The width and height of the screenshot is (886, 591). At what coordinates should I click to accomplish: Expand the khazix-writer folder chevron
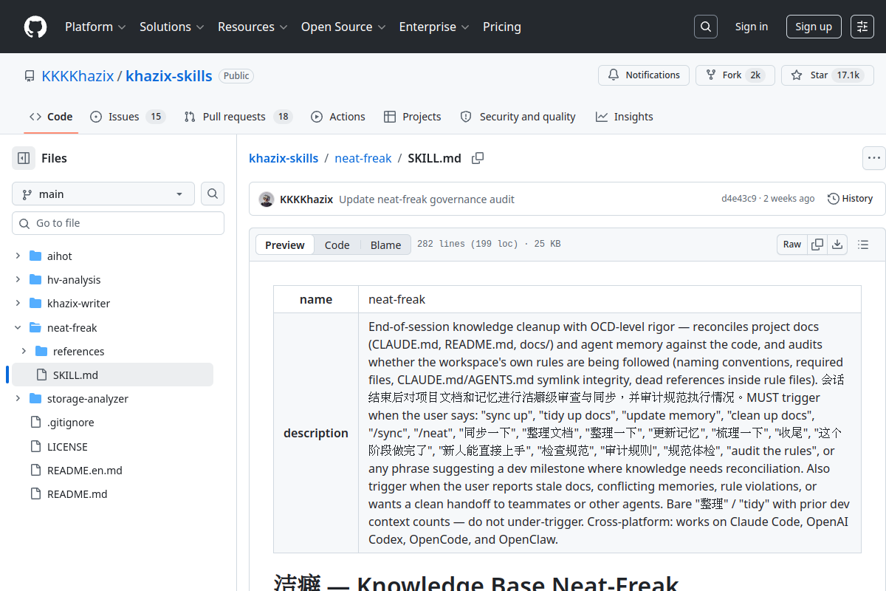[x=18, y=304]
